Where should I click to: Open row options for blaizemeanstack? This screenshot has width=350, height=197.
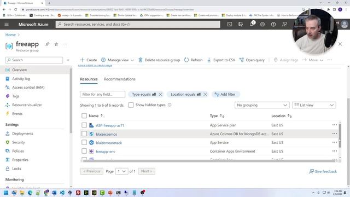click(334, 142)
